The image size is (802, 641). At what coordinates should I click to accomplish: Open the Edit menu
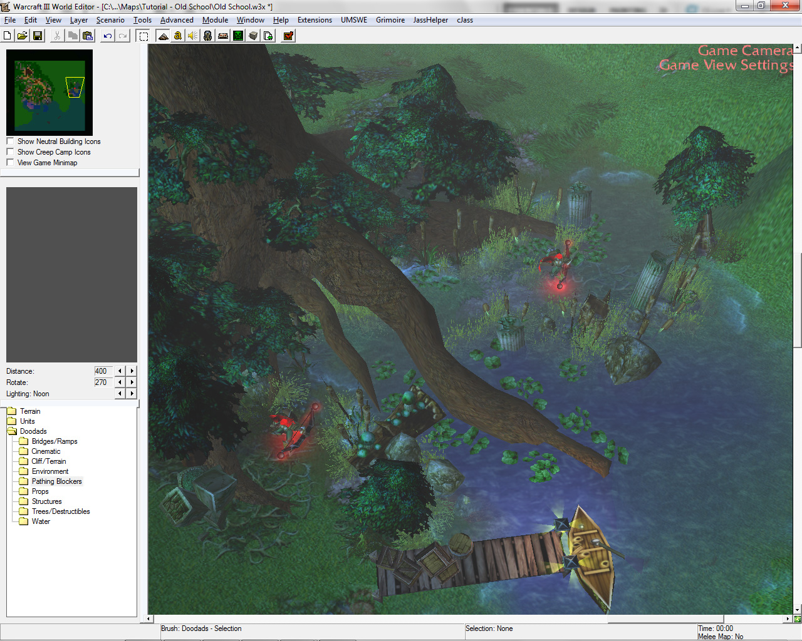click(31, 20)
